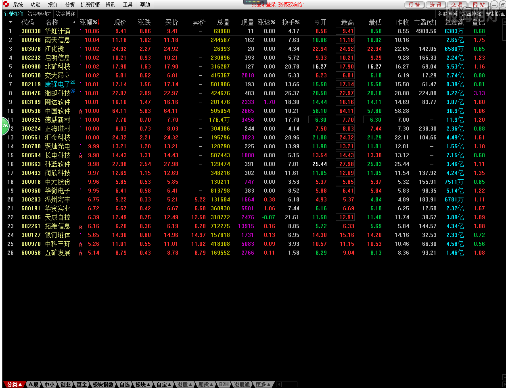Select the 板块指数 bottom tab
This screenshot has height=388, width=506.
103,384
